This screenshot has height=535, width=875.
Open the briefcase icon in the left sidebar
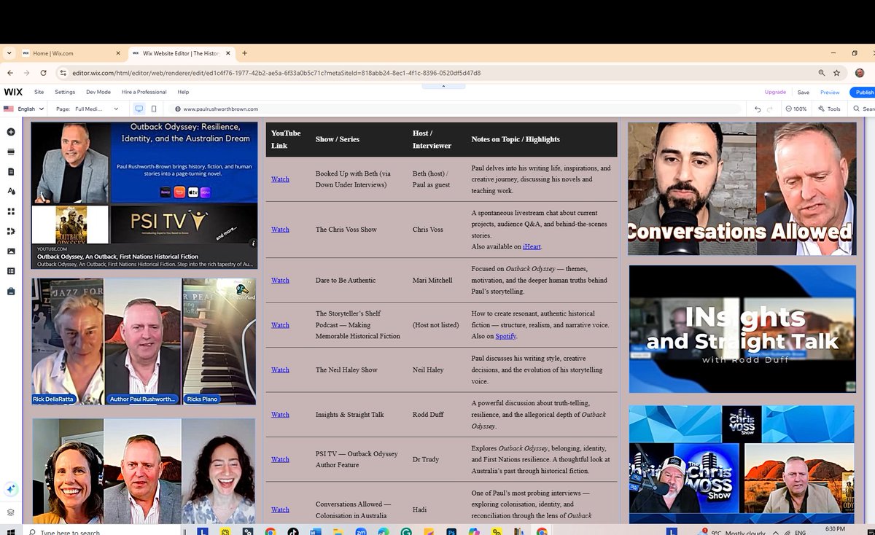[x=11, y=292]
